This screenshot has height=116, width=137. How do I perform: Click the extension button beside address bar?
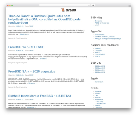click(93, 5)
